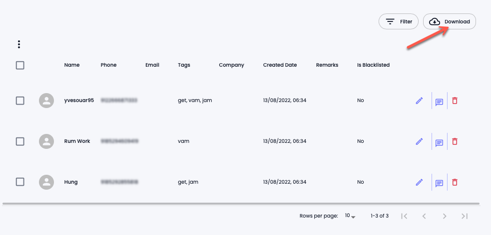Open the avatar thumbnail for Rum Work
Screen dimensions: 491x235
46,141
